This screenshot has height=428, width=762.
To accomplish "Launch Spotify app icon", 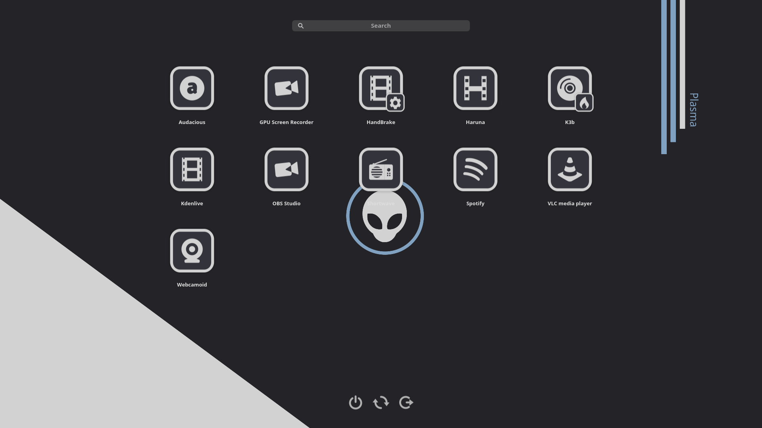I will (475, 169).
